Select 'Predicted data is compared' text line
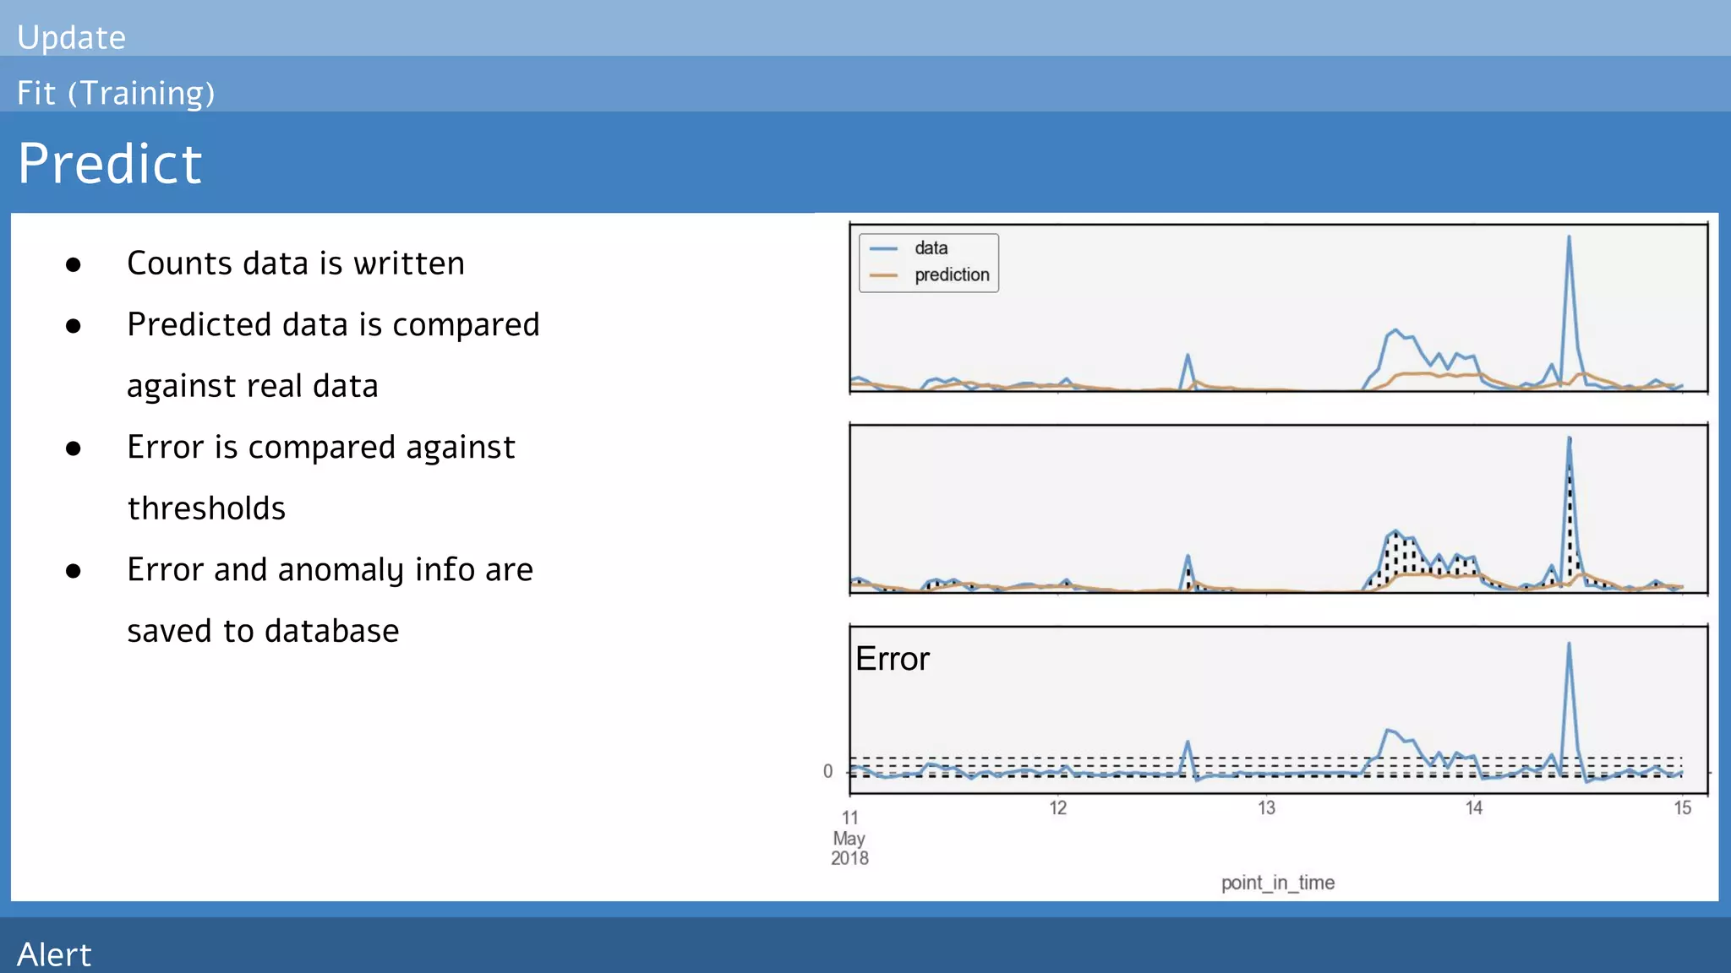This screenshot has width=1731, height=973. tap(333, 325)
